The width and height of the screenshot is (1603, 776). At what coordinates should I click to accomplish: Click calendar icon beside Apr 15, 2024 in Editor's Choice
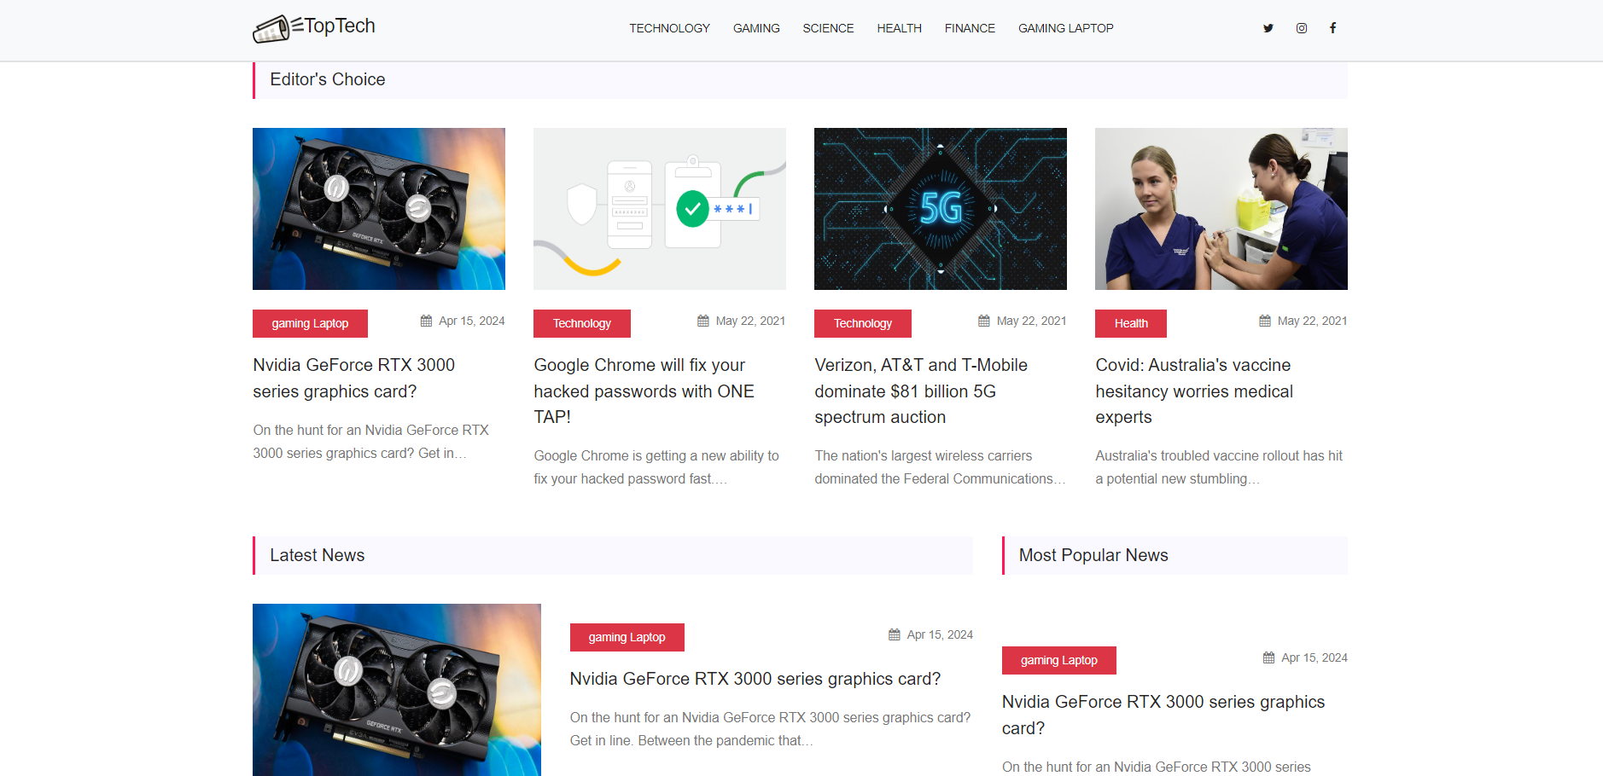(426, 321)
